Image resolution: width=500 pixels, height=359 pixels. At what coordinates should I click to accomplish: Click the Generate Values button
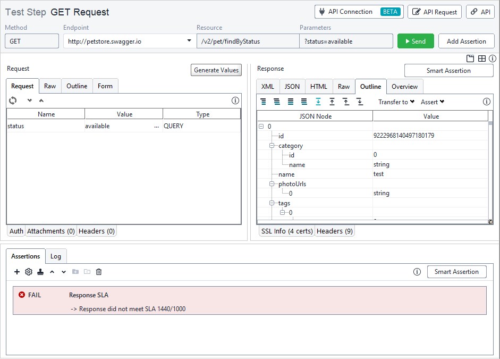point(216,70)
